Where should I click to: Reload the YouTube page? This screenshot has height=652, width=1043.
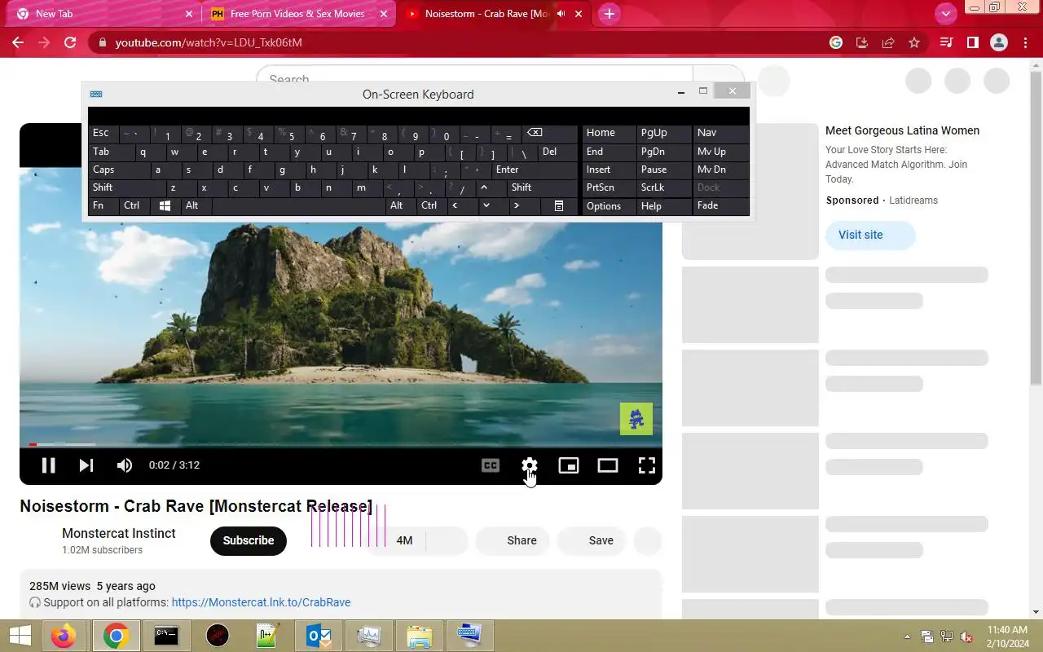[70, 42]
